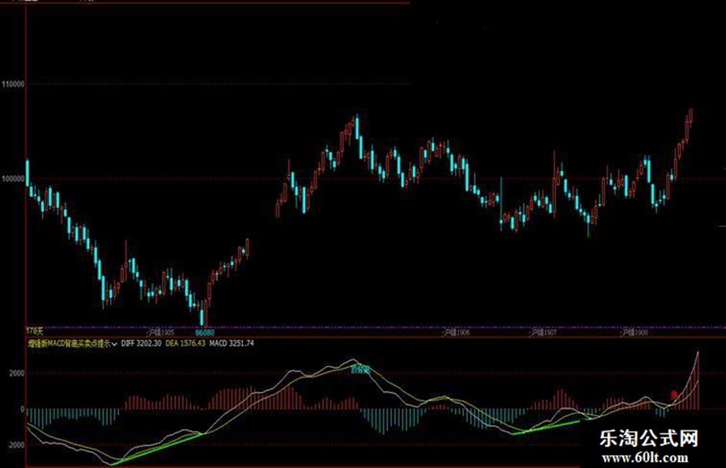This screenshot has width=726, height=468.
Task: Click the red buy signal marker on MACD
Action: 675,394
